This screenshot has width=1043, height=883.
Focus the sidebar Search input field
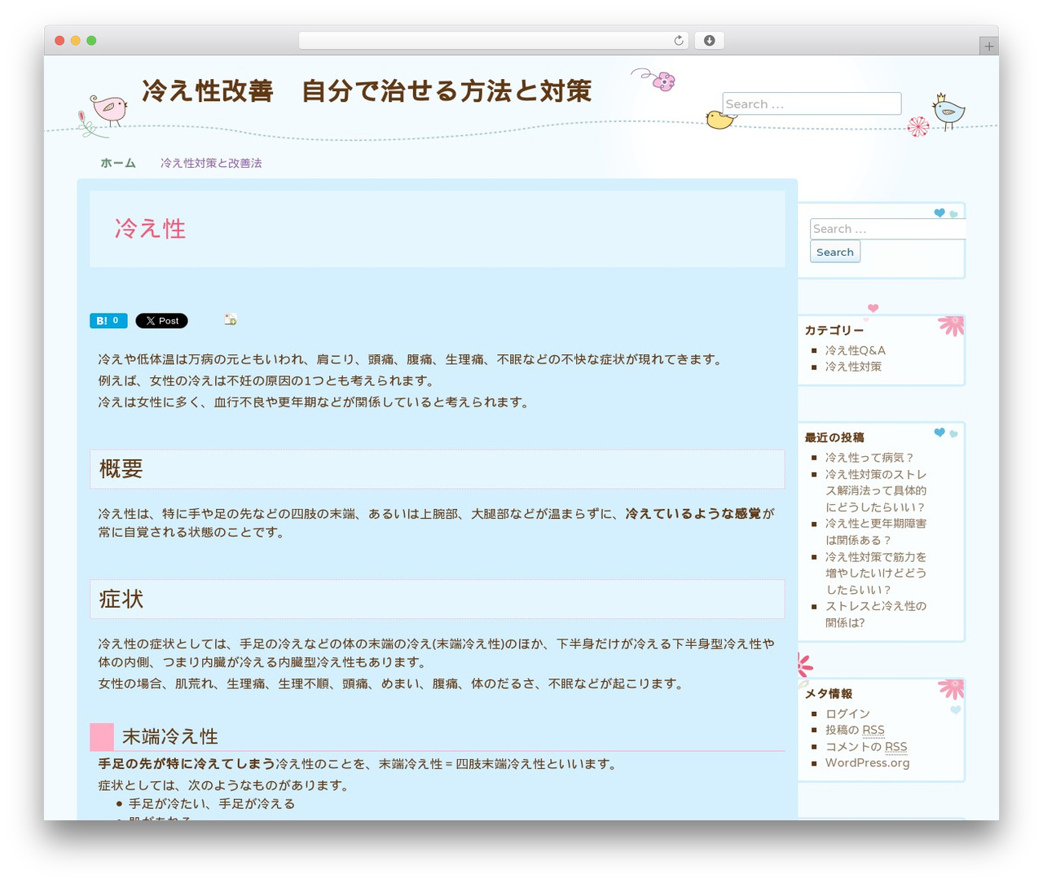887,229
